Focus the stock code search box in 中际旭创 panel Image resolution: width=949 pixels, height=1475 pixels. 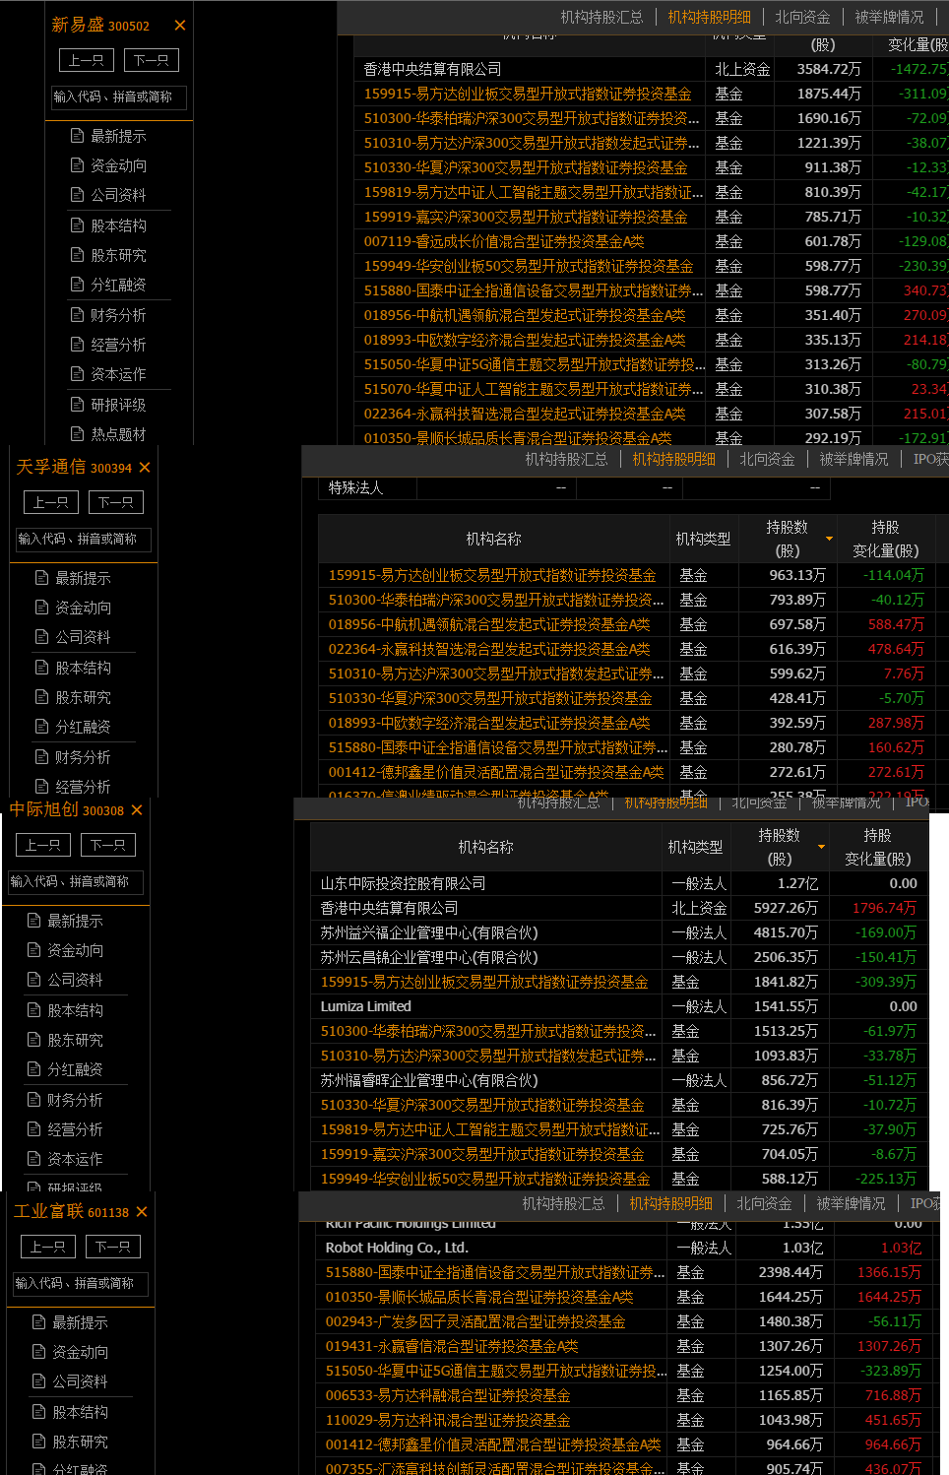76,881
